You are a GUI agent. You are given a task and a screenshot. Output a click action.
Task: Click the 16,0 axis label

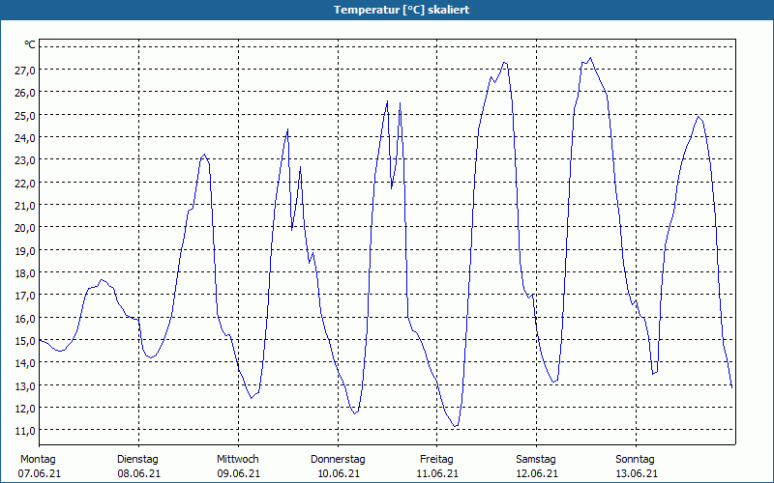pyautogui.click(x=25, y=319)
